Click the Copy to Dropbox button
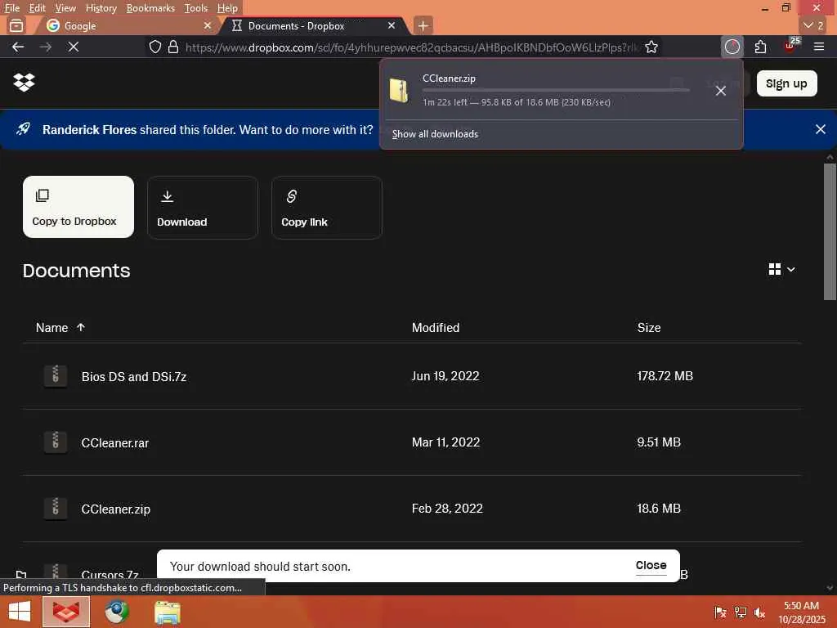 click(x=78, y=207)
